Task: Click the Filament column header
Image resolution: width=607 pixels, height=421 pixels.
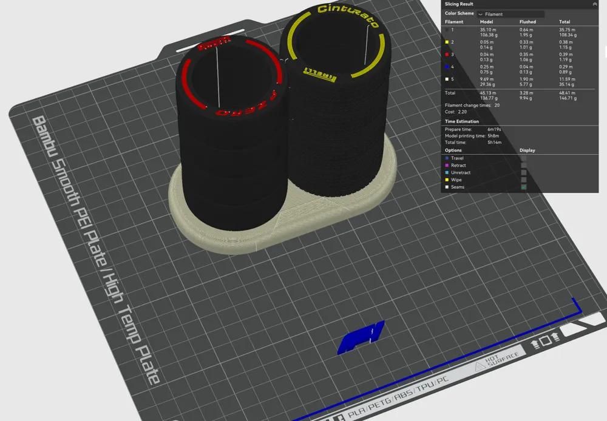Action: [x=453, y=22]
